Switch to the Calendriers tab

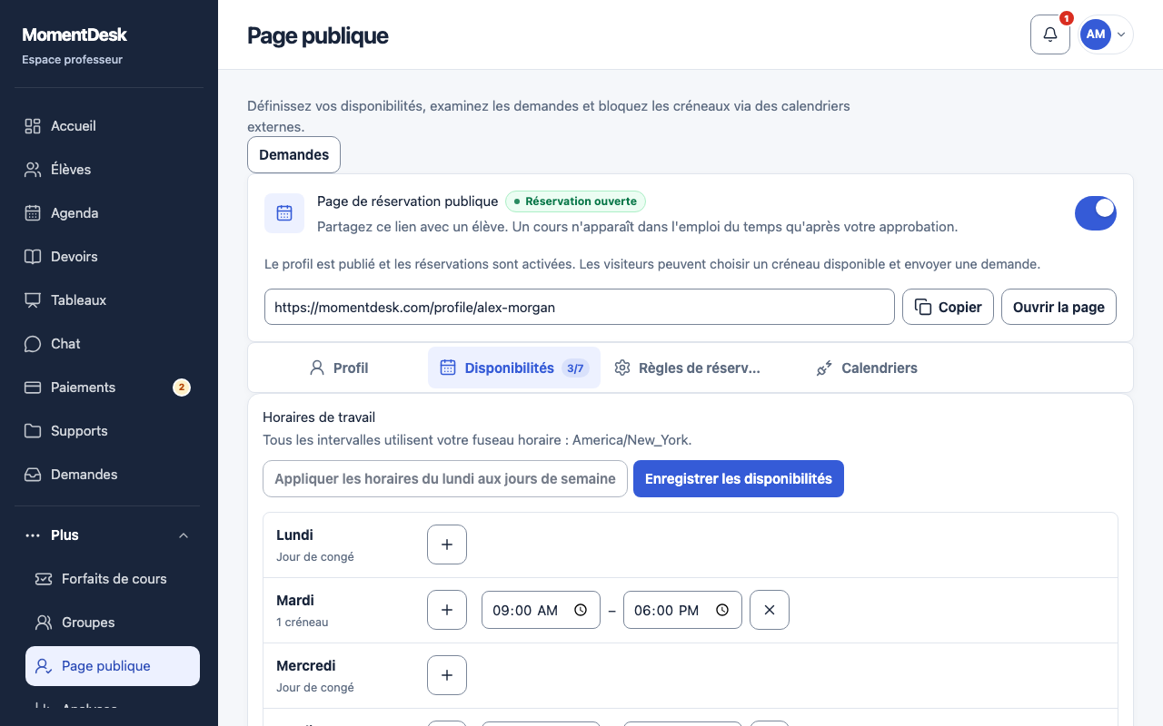(866, 368)
